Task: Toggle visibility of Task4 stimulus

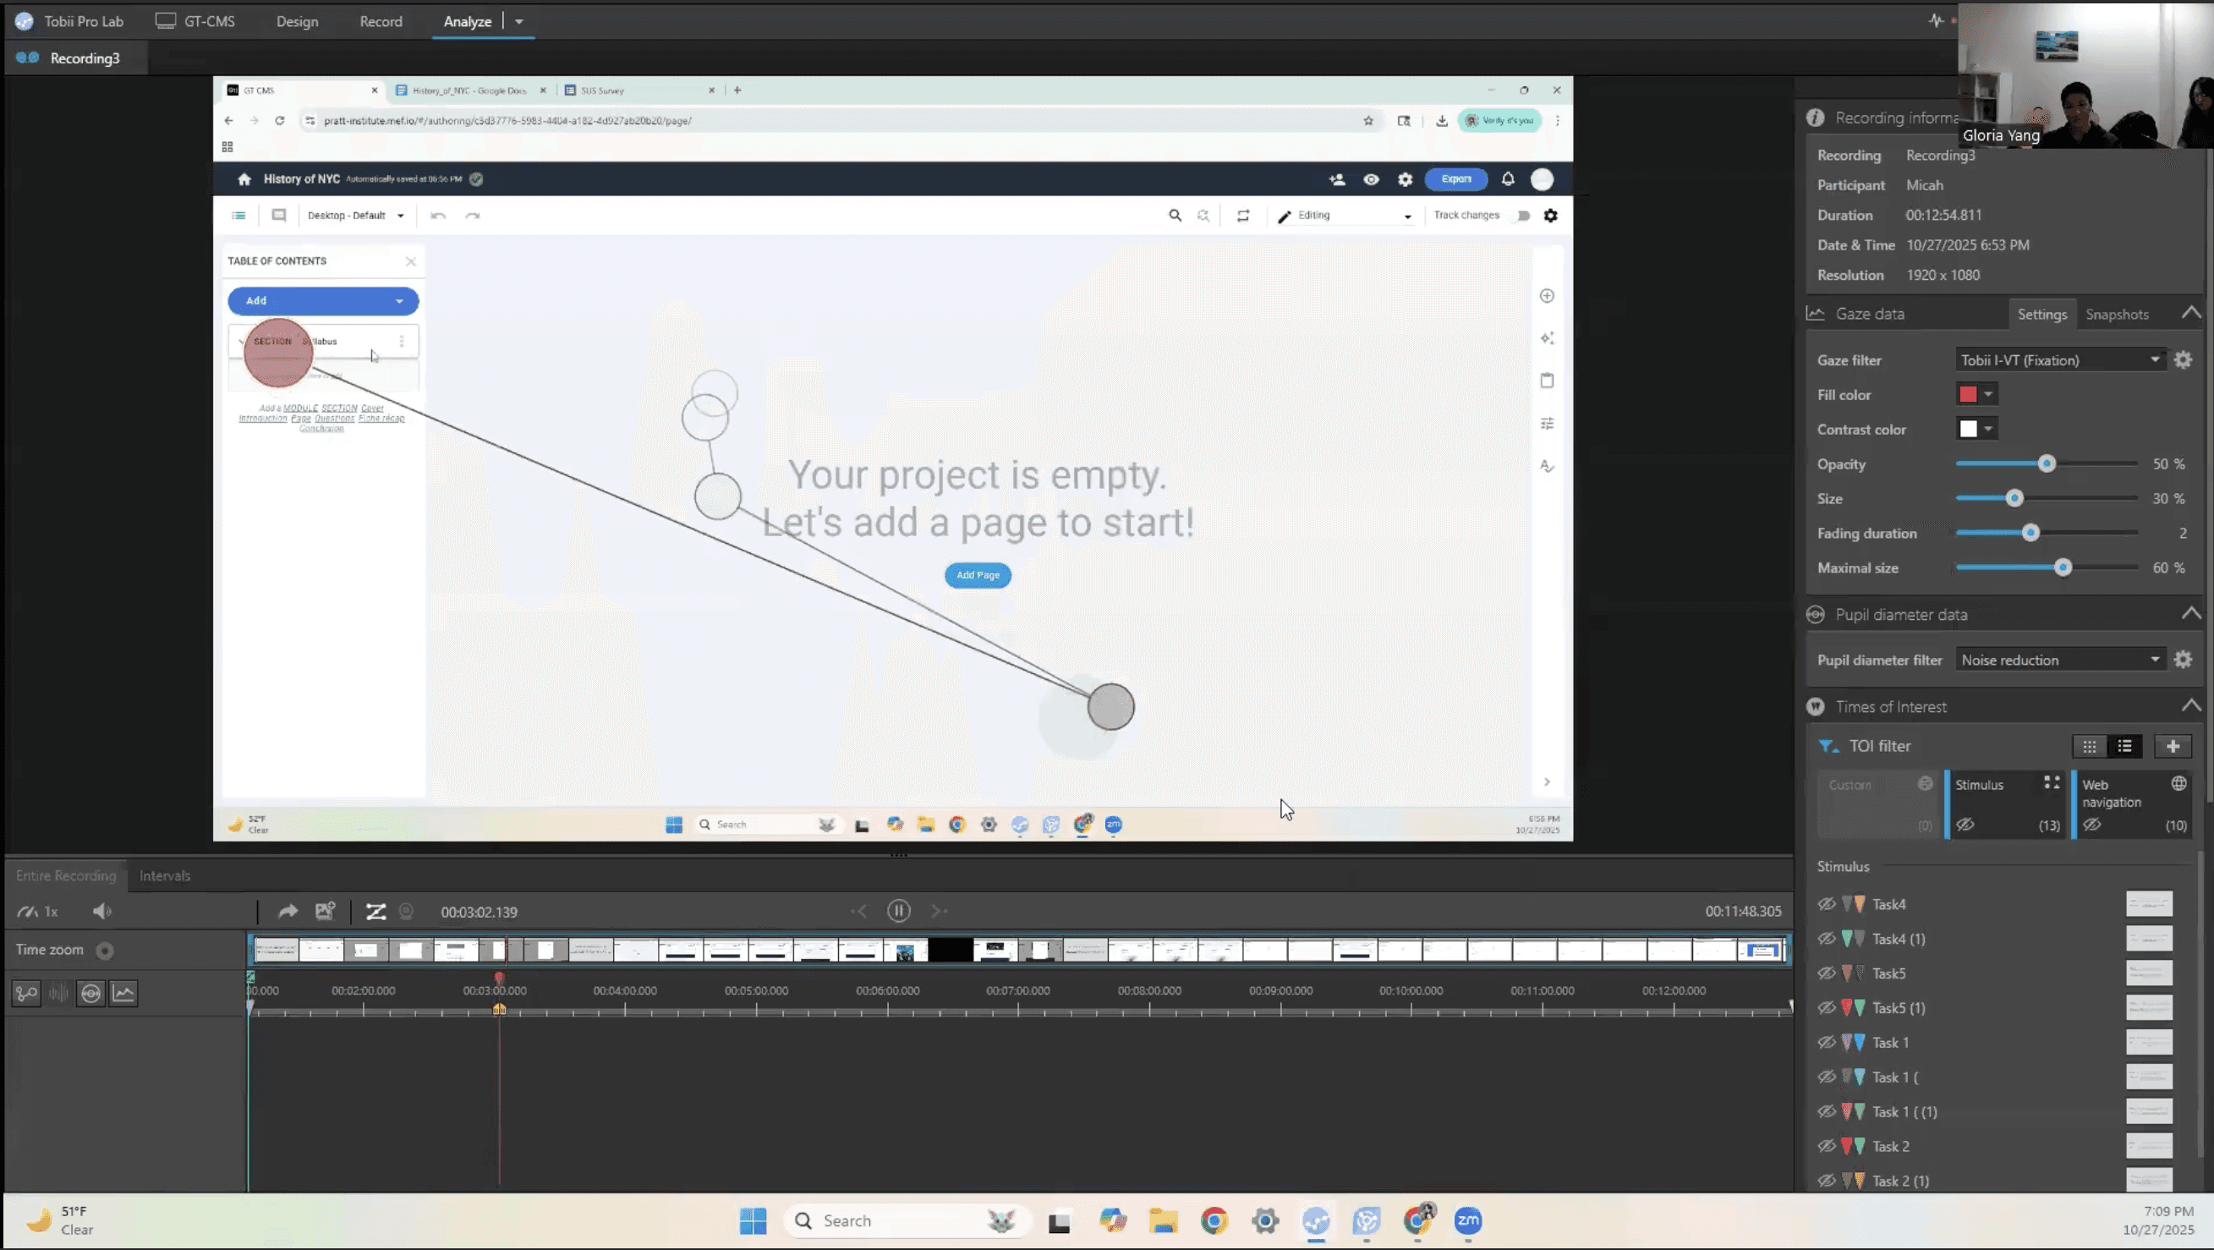Action: point(1827,904)
